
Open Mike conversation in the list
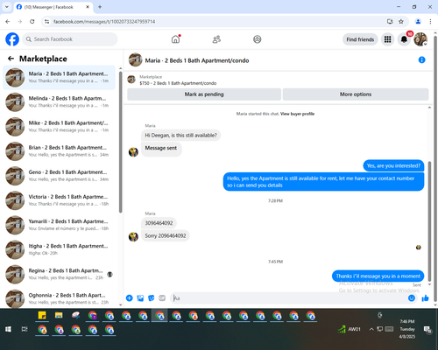point(60,127)
